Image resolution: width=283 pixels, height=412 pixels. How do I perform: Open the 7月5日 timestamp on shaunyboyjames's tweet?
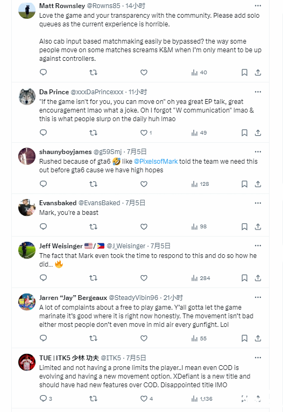pos(137,152)
